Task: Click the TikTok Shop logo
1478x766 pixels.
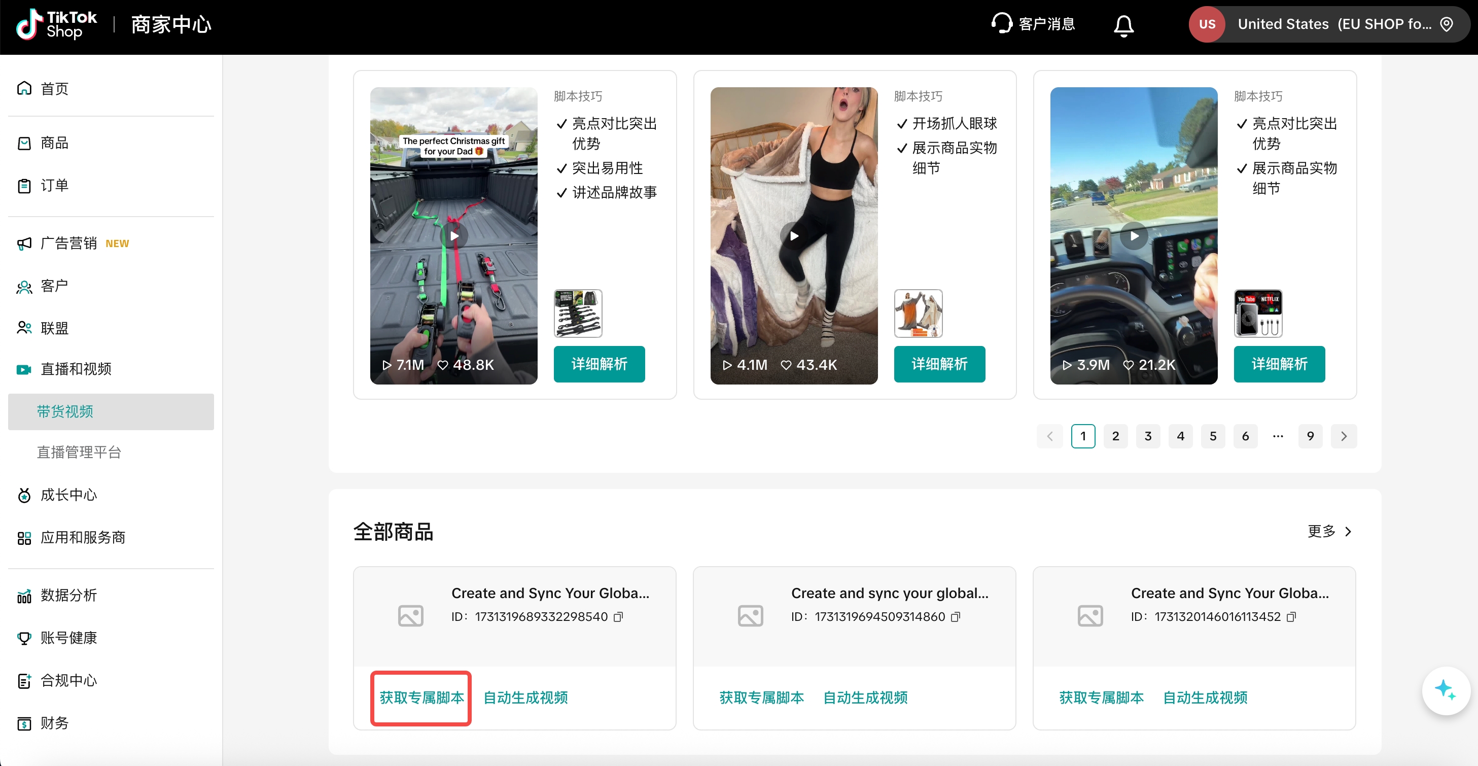Action: click(x=57, y=25)
